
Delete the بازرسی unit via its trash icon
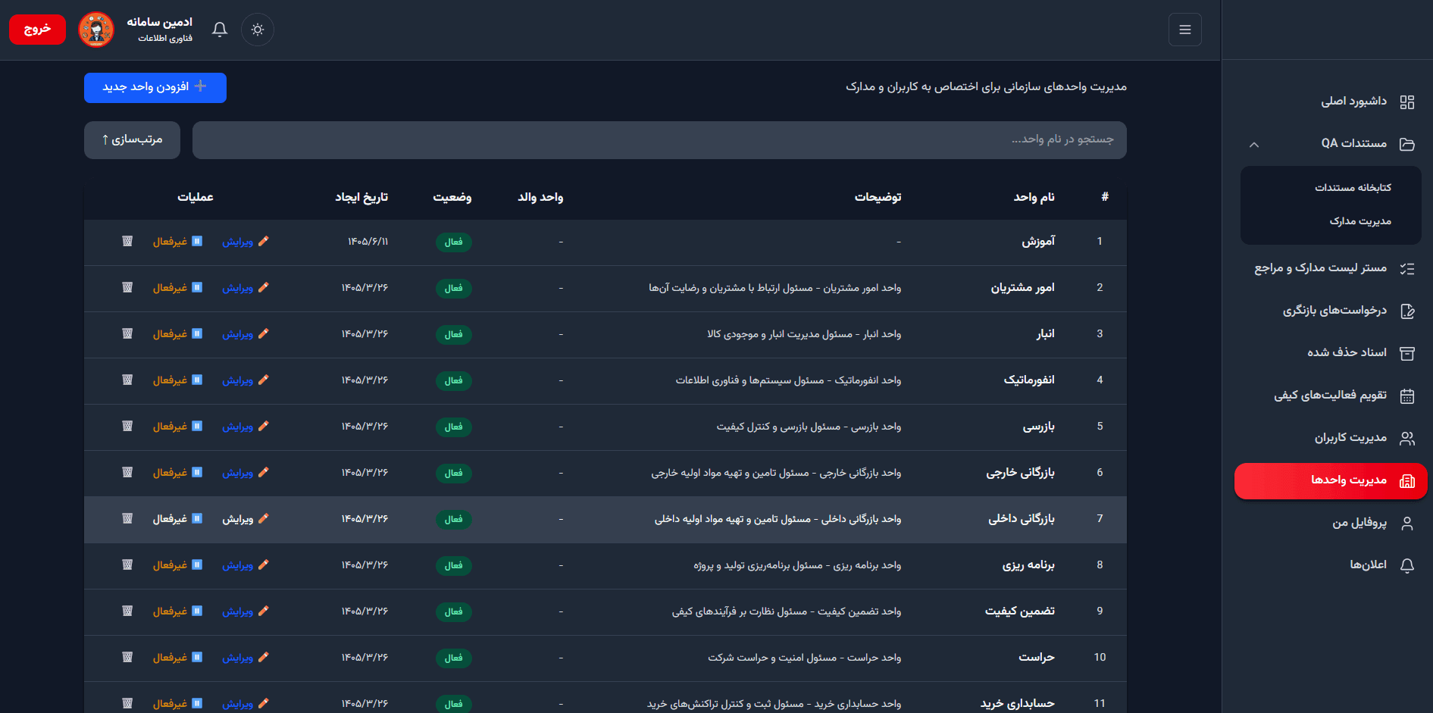click(x=127, y=426)
